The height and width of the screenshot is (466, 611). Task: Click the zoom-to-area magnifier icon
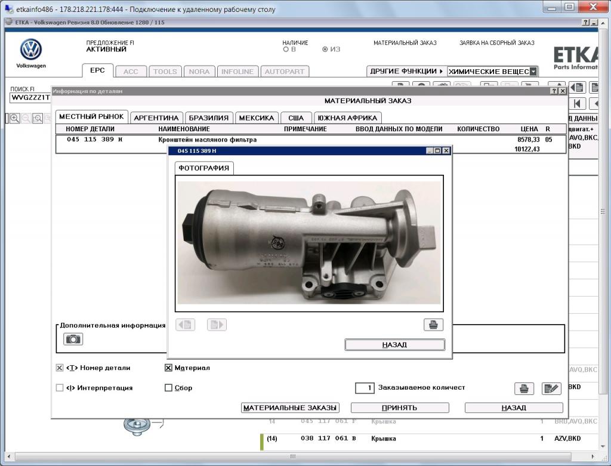pyautogui.click(x=38, y=118)
